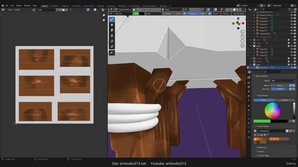
Task: Click the viewport navigation gizmo
Action: [238, 23]
